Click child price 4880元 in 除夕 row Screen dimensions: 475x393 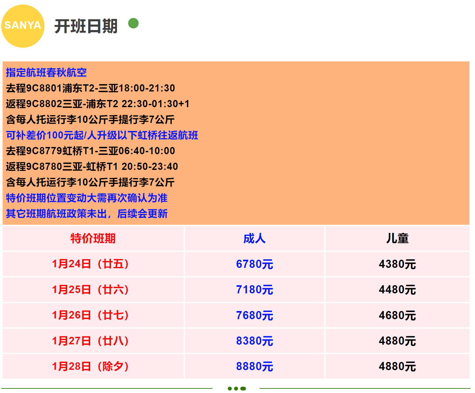click(397, 366)
